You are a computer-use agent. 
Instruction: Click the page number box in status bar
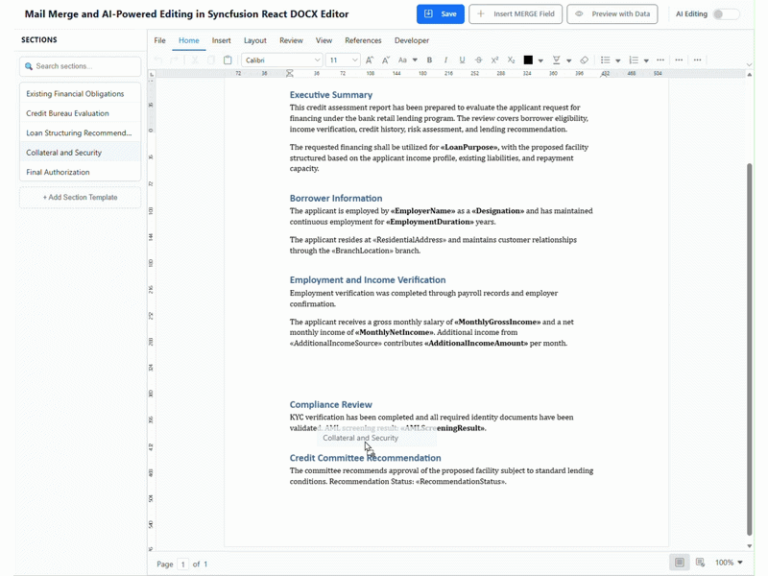tap(182, 564)
